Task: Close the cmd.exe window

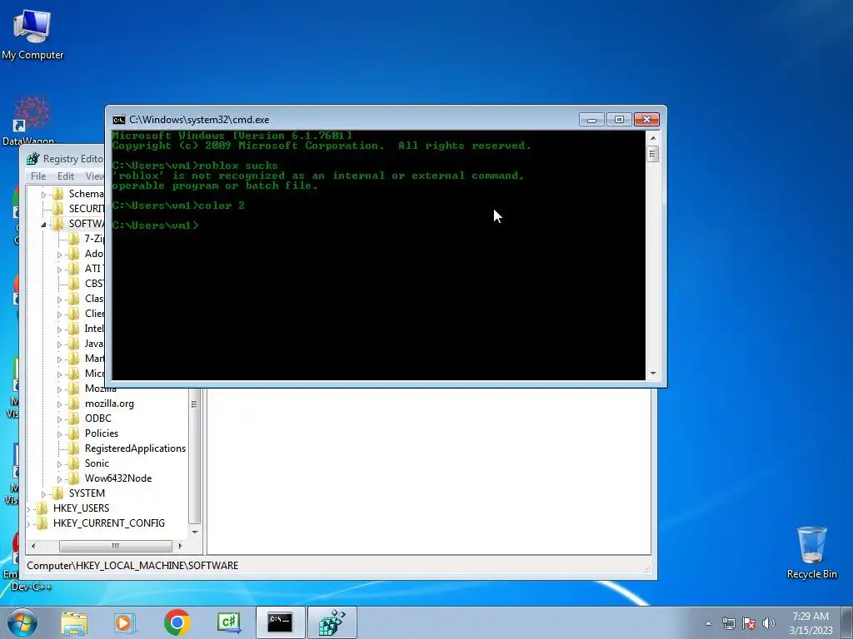Action: tap(646, 120)
